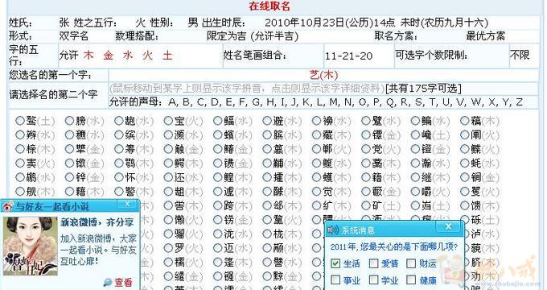This screenshot has width=547, height=290.
Task: Click the red 土 allowed element
Action: [x=167, y=56]
